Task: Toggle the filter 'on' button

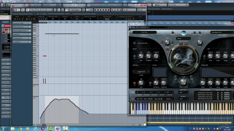Action: 150,83
